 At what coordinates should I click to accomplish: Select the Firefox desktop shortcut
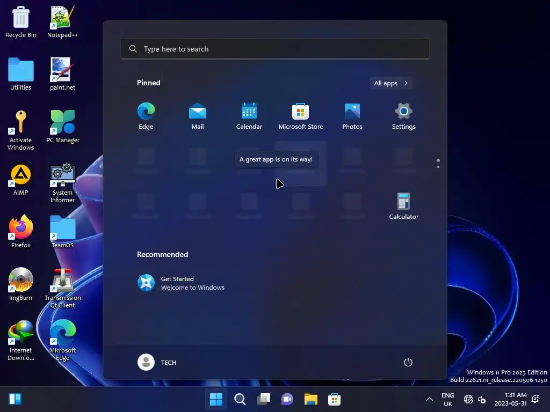pyautogui.click(x=21, y=232)
